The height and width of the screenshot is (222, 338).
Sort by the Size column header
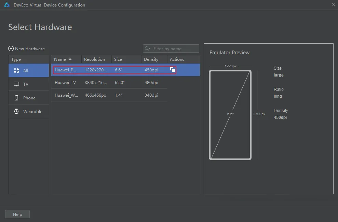(126, 59)
